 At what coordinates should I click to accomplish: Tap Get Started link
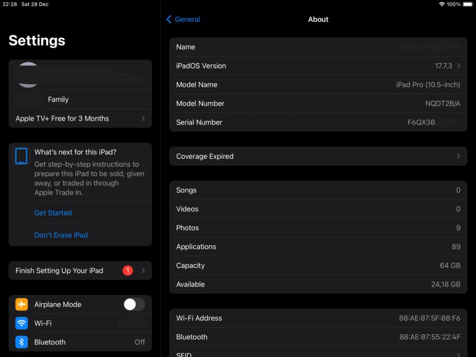(53, 213)
